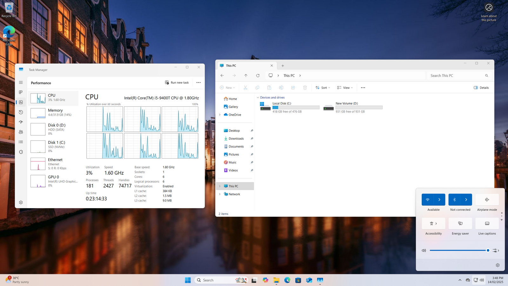This screenshot has height=286, width=508.
Task: Expand the Network tree node
Action: point(220,194)
